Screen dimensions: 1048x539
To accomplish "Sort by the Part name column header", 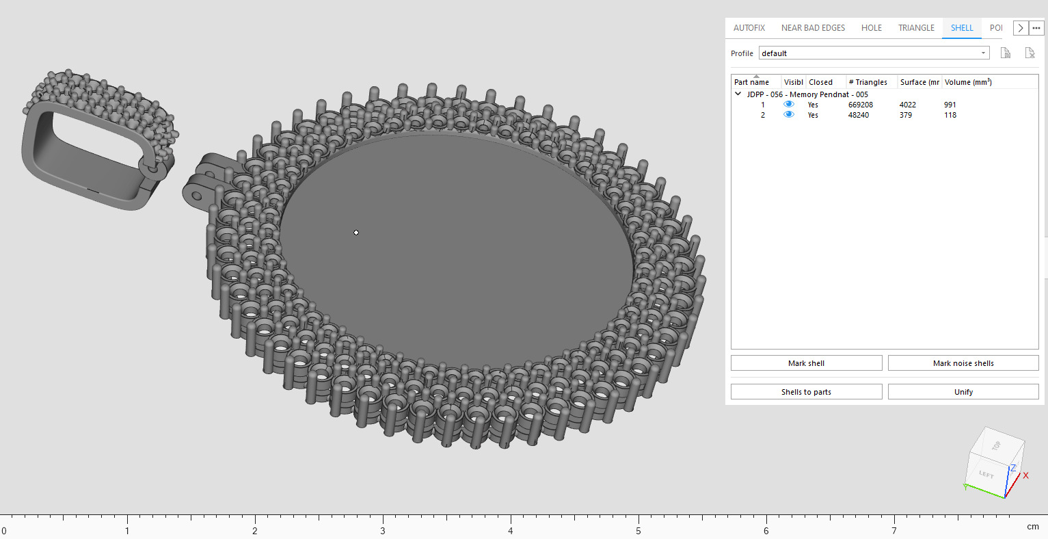I will coord(756,82).
